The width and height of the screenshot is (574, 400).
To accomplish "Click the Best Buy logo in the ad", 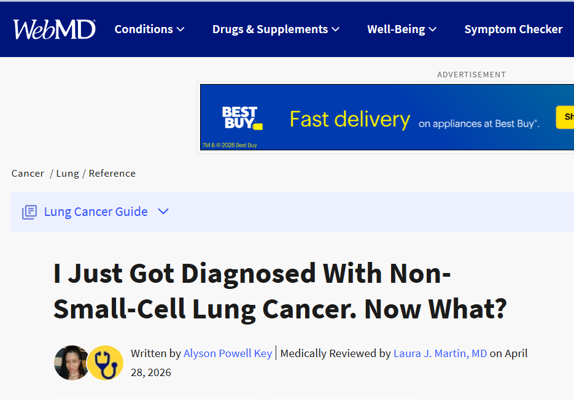I will click(242, 118).
